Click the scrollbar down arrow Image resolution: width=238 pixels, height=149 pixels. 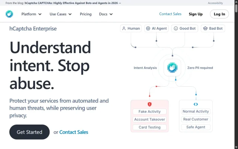coord(236,147)
